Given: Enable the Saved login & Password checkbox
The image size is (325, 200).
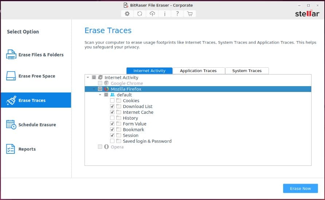Looking at the screenshot, I should pyautogui.click(x=112, y=141).
